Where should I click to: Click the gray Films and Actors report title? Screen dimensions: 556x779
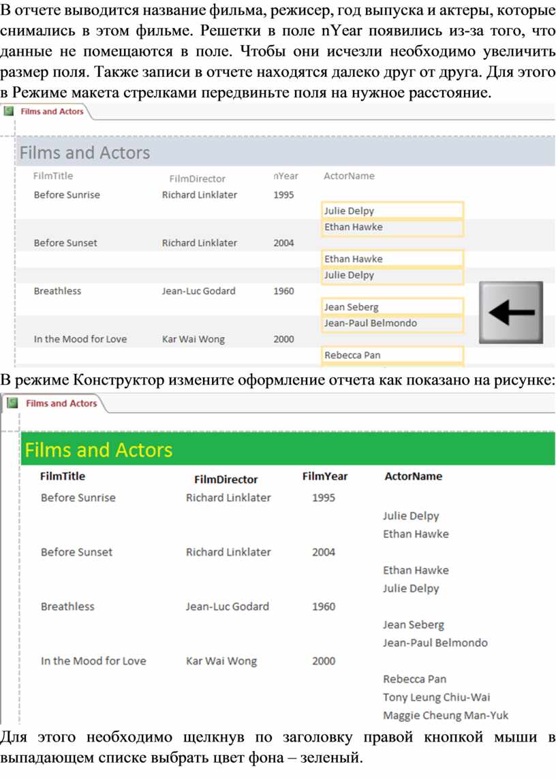[x=84, y=153]
